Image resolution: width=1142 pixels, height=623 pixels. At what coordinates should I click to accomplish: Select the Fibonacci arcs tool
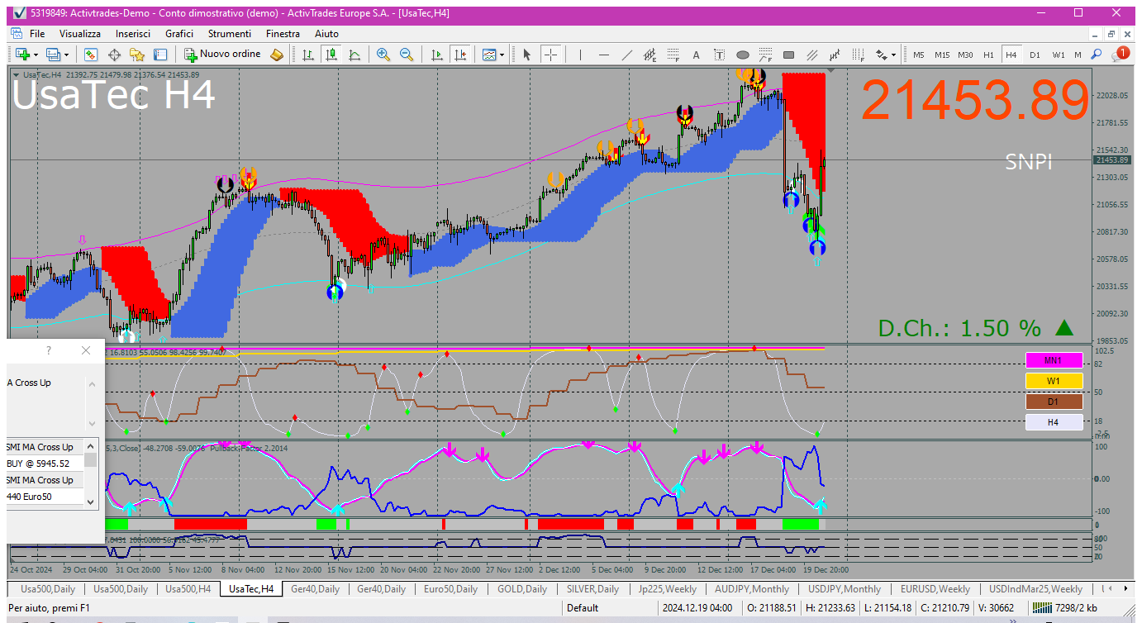pyautogui.click(x=765, y=55)
